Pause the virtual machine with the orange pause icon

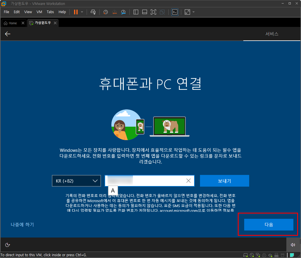[x=76, y=12]
